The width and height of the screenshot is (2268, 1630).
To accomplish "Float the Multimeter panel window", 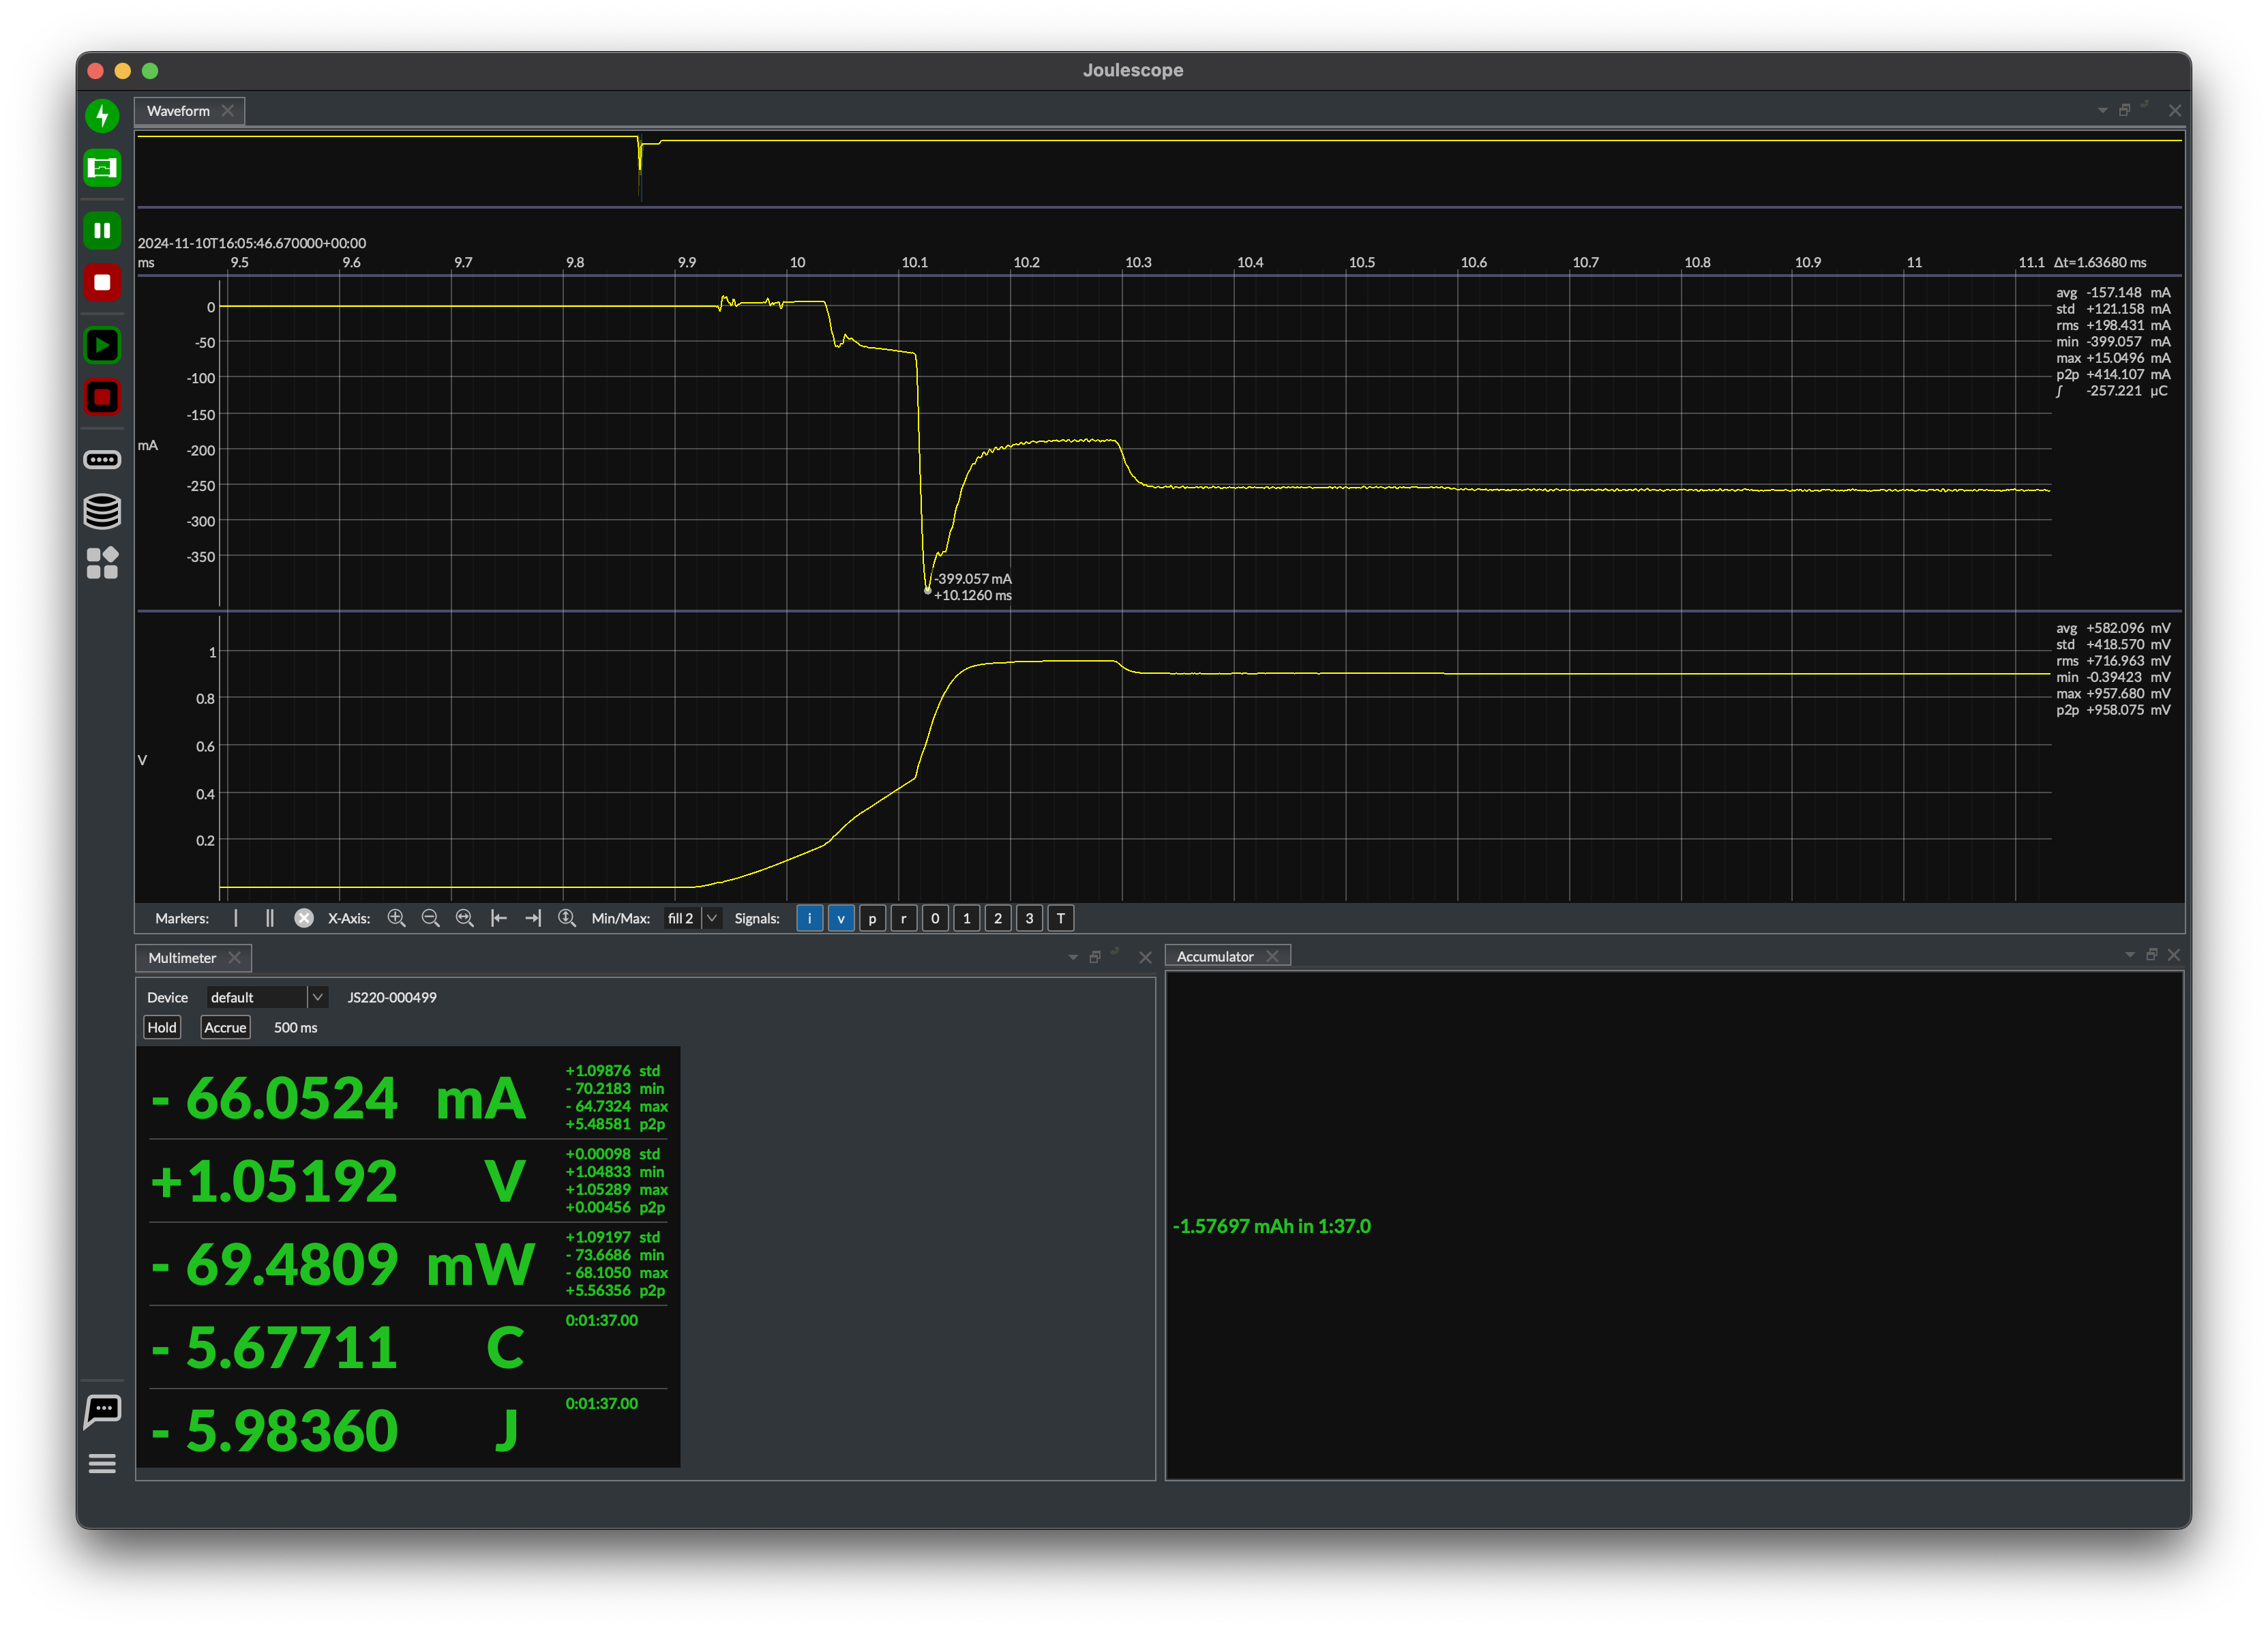I will 1095,957.
